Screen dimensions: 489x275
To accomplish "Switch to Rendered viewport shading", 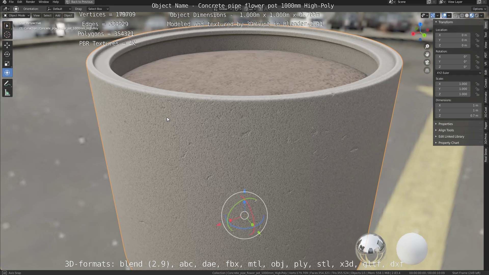I will pyautogui.click(x=476, y=16).
